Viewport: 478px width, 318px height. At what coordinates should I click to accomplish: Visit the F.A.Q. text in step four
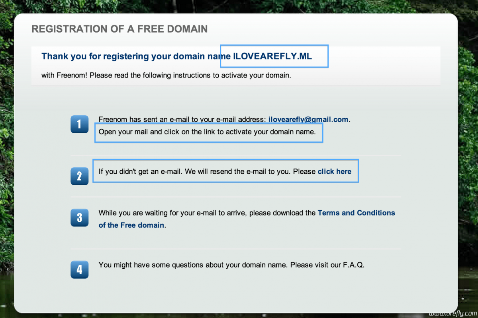pos(353,264)
